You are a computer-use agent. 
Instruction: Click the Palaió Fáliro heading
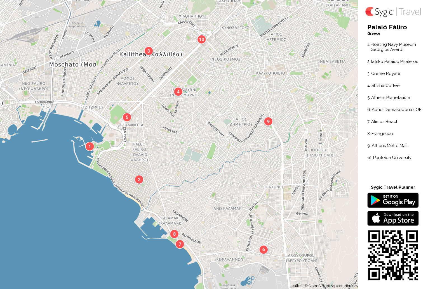click(x=387, y=27)
